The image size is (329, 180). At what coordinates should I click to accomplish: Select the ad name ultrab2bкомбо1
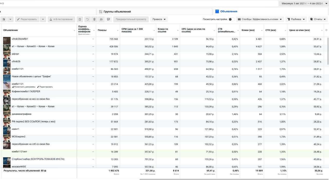pos(20,39)
